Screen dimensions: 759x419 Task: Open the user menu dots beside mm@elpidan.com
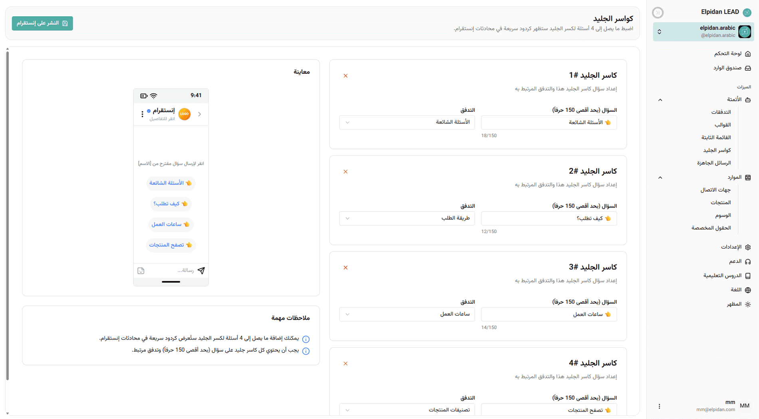(x=659, y=406)
